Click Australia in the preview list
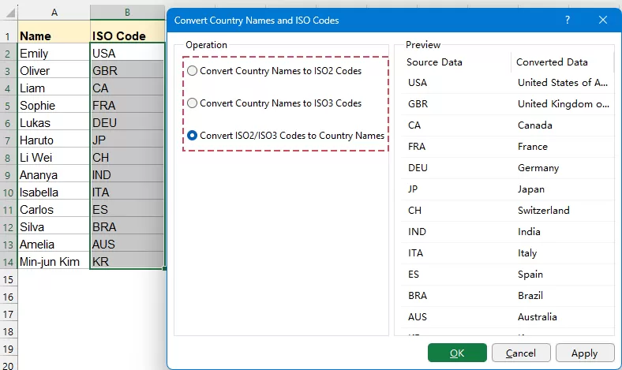The width and height of the screenshot is (622, 370). (x=537, y=317)
